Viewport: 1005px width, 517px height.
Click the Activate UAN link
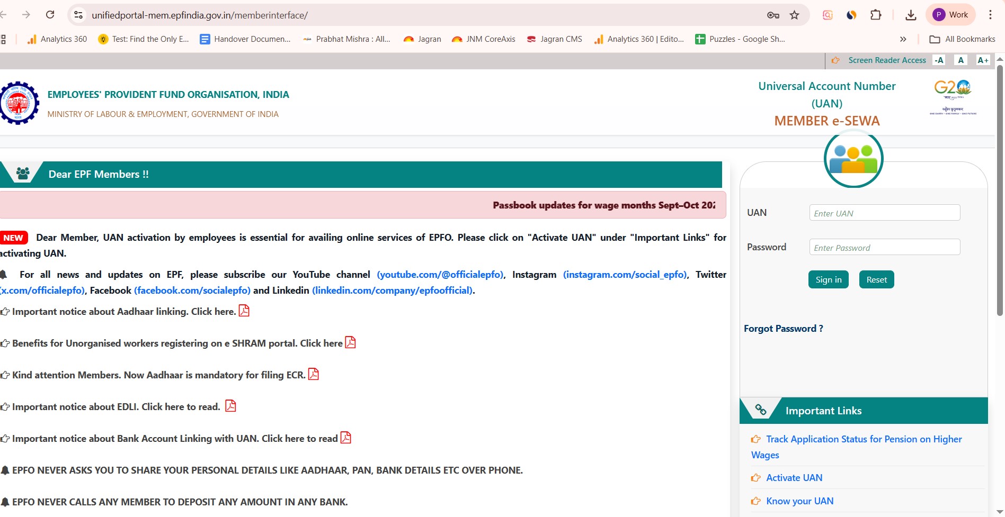click(794, 478)
